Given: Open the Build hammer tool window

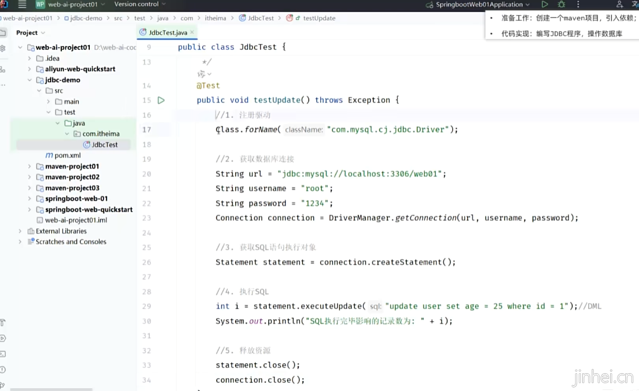Looking at the screenshot, I should (x=3, y=323).
